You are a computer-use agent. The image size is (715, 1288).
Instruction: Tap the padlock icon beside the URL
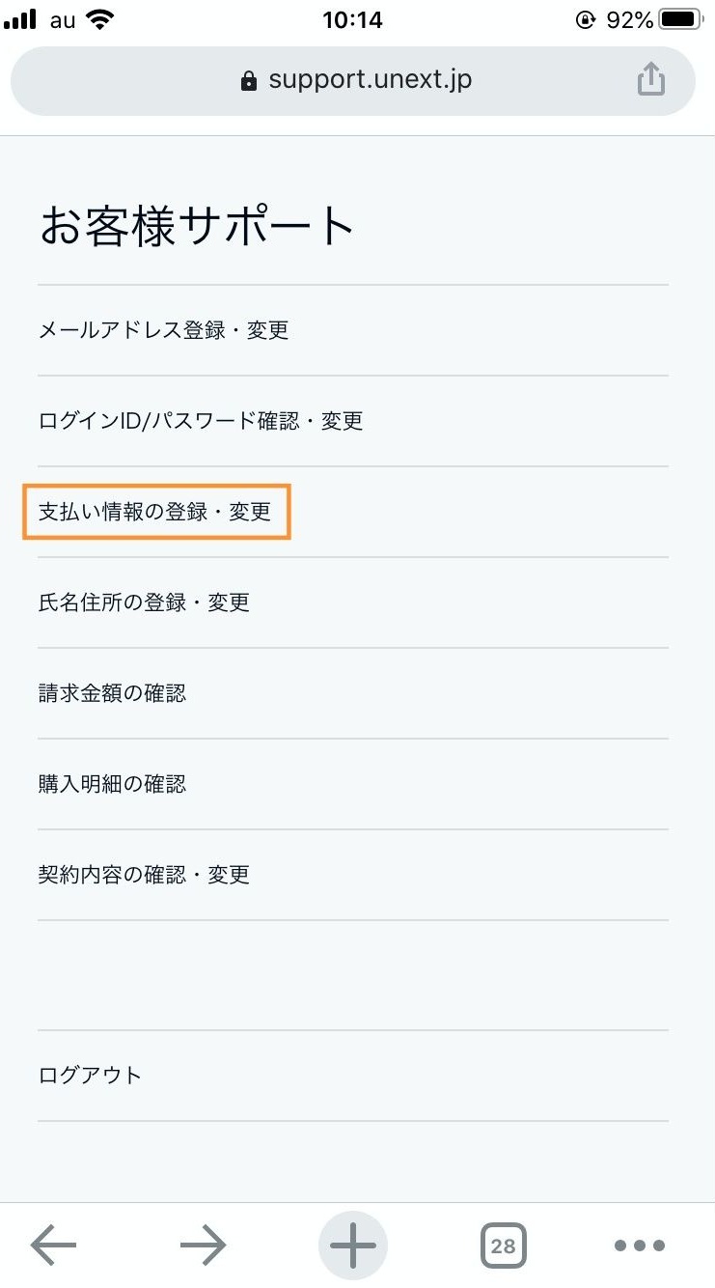point(249,80)
